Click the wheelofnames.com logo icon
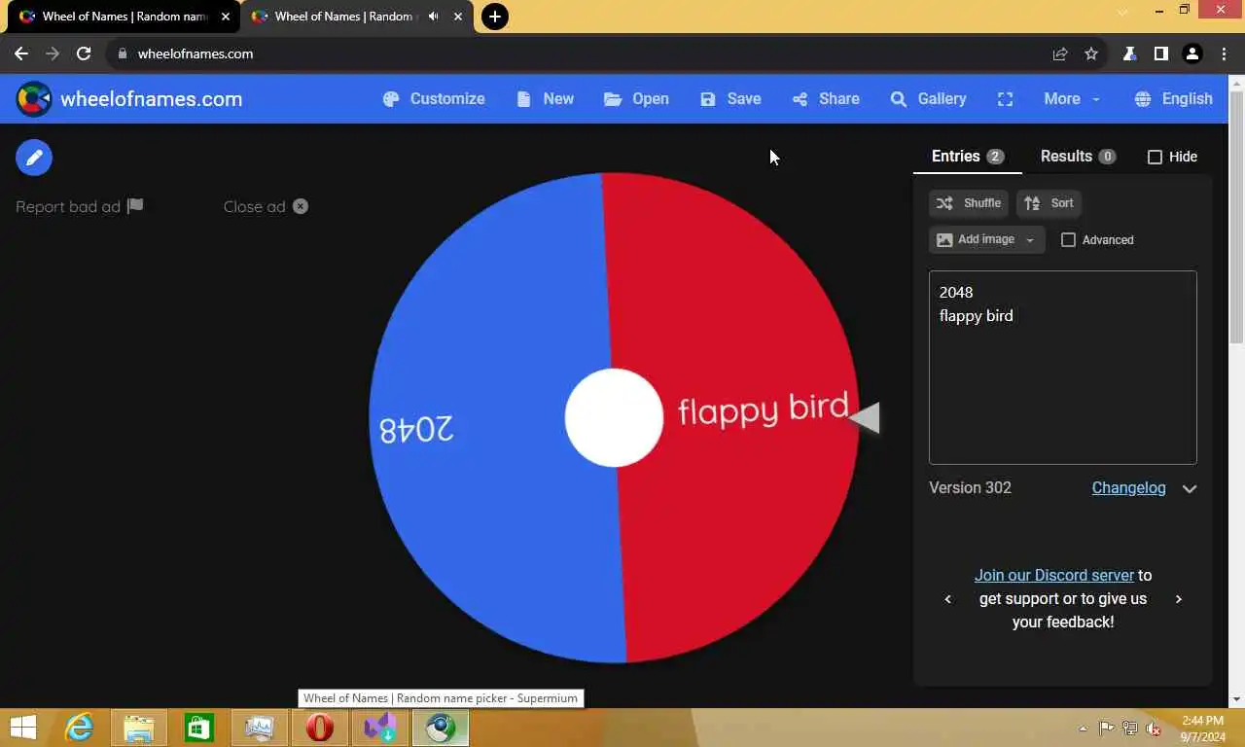Screen dimensions: 1245x747 click(x=34, y=99)
